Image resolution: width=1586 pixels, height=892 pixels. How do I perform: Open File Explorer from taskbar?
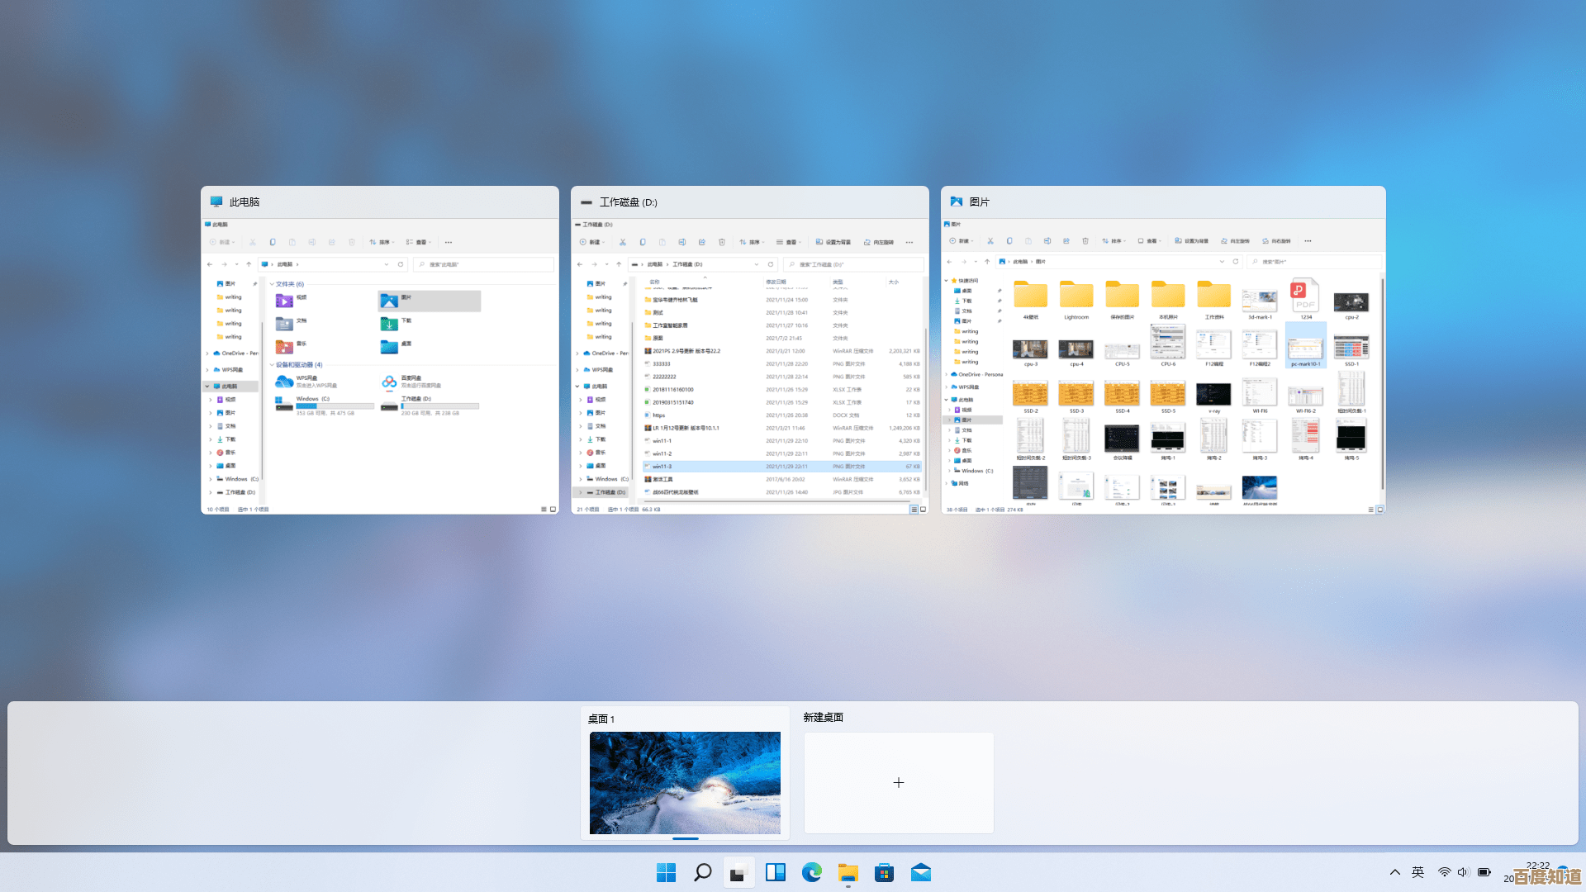[848, 872]
